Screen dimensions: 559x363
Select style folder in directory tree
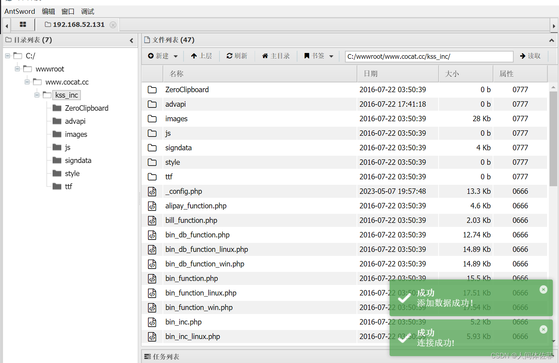pyautogui.click(x=72, y=173)
